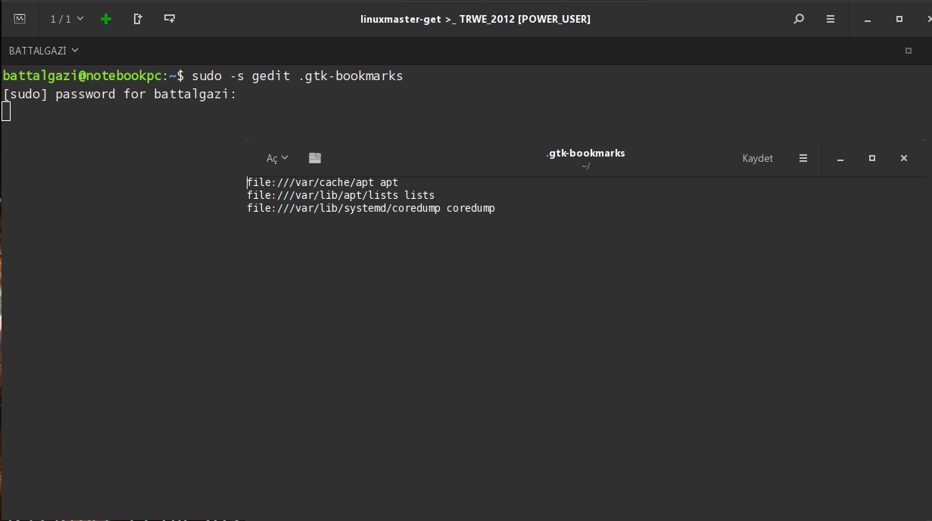Click the file:///var/lib/apt/lists lists line

coord(341,195)
